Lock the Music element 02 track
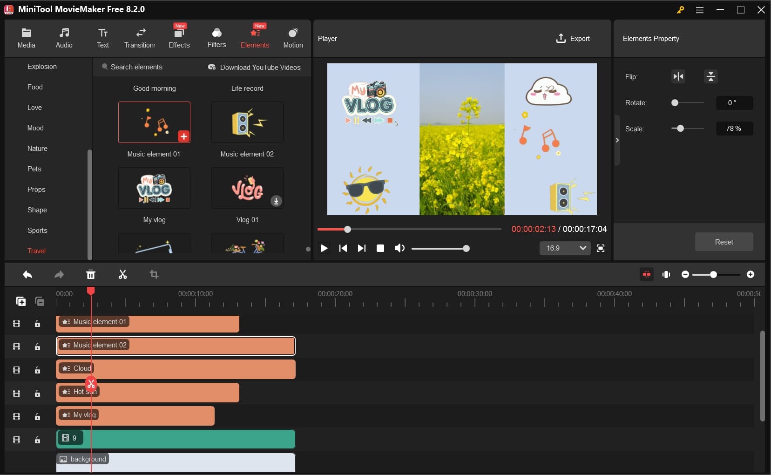This screenshot has height=475, width=771. coord(38,347)
